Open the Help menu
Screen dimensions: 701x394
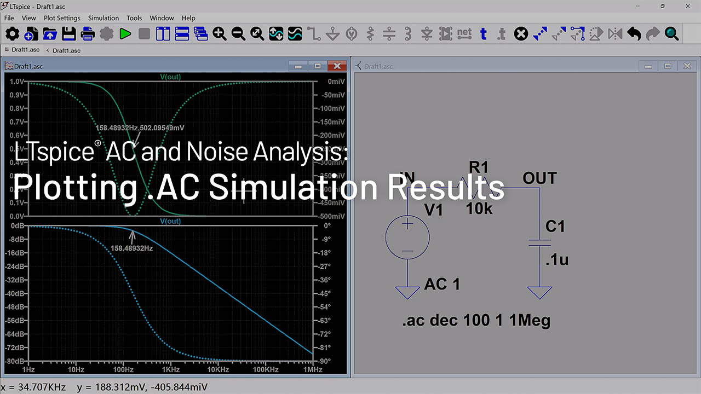click(188, 18)
